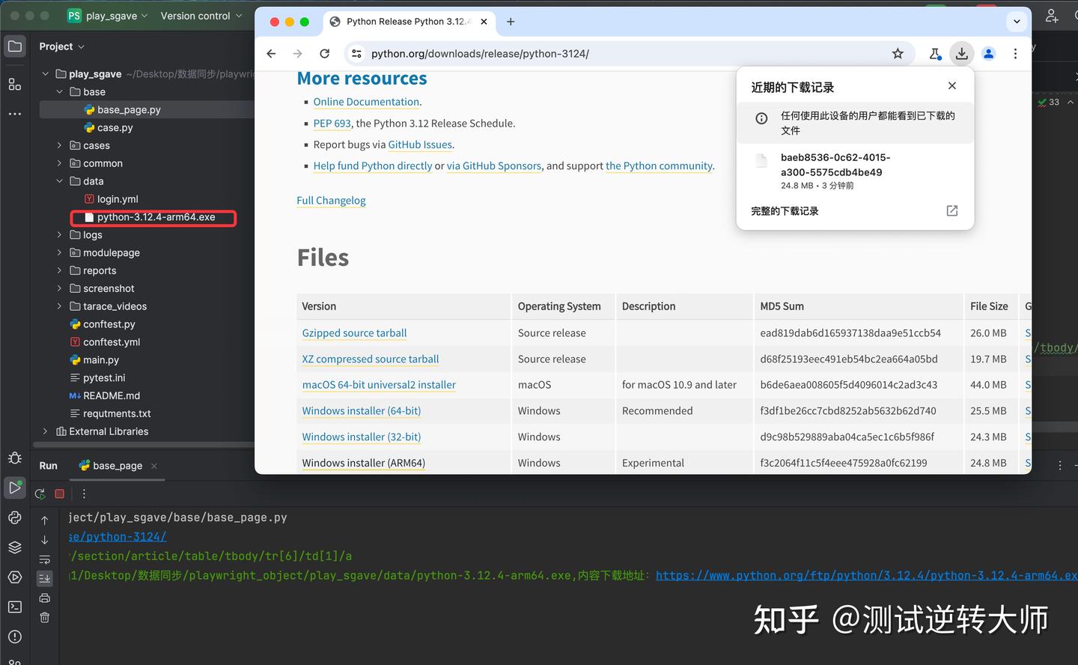Stop the running process with red square icon
The width and height of the screenshot is (1078, 665).
coord(59,494)
